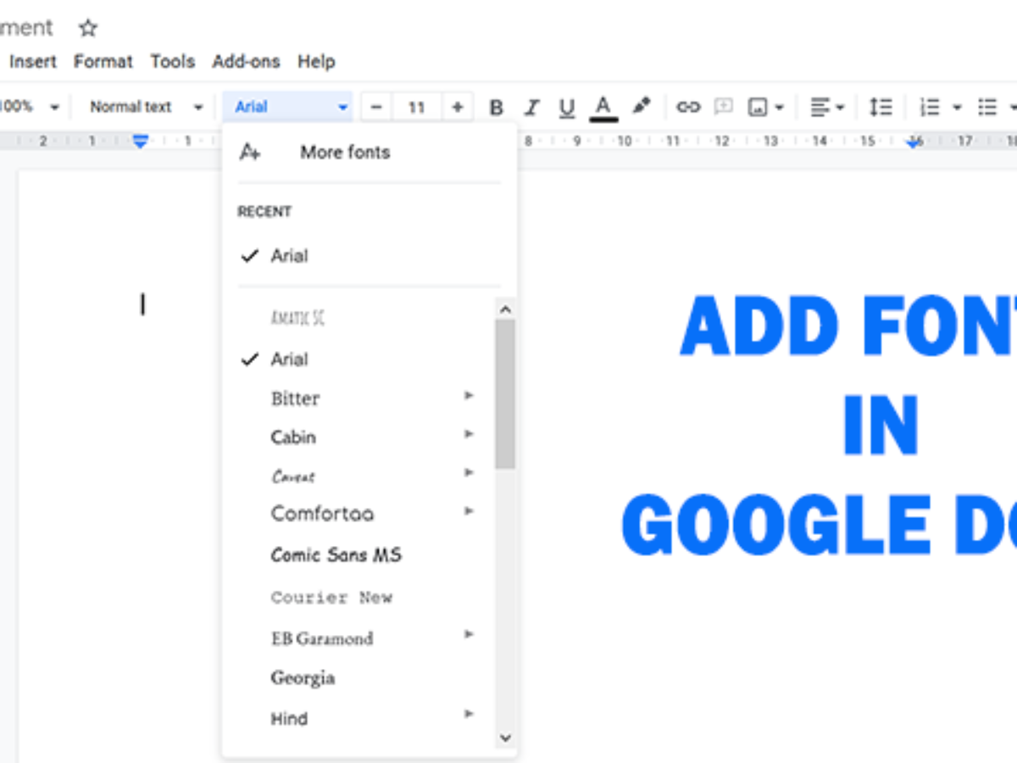1017x763 pixels.
Task: Decrease font size with minus button
Action: 377,107
